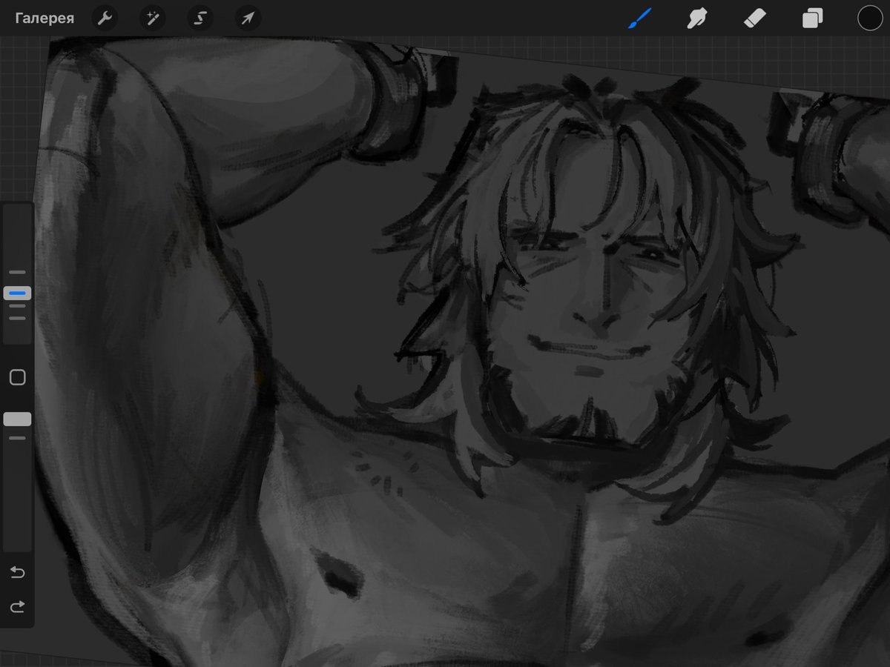
Task: Select the layers stack icon near the color circle
Action: coord(811,18)
